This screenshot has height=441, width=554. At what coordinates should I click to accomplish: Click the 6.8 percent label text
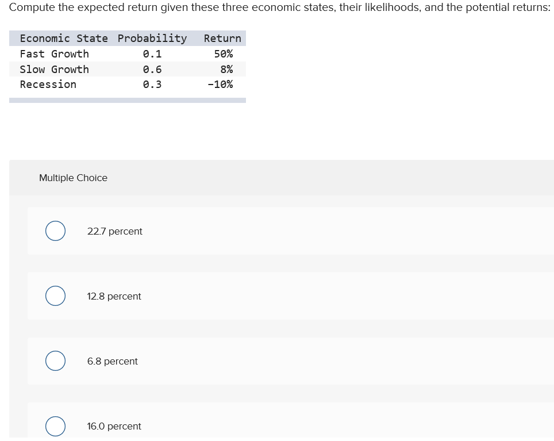pos(112,361)
